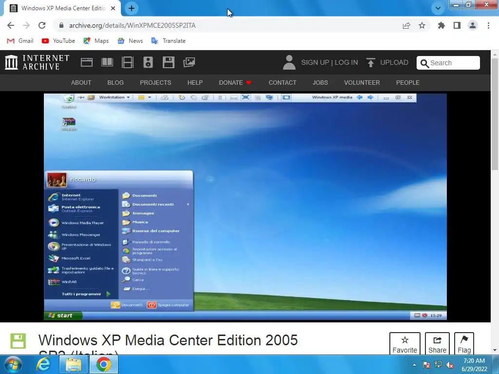
Task: Bookmark this page with the star
Action: click(x=422, y=25)
